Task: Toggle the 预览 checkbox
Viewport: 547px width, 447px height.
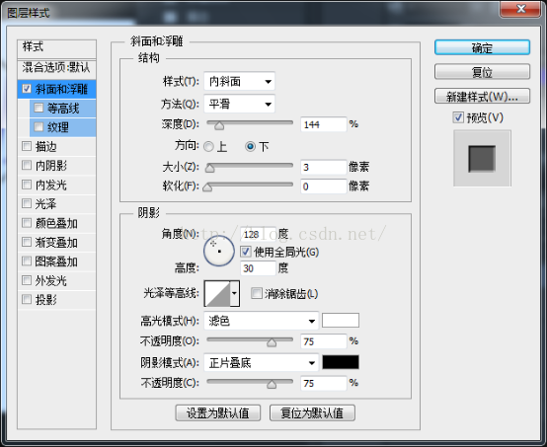Action: 458,117
